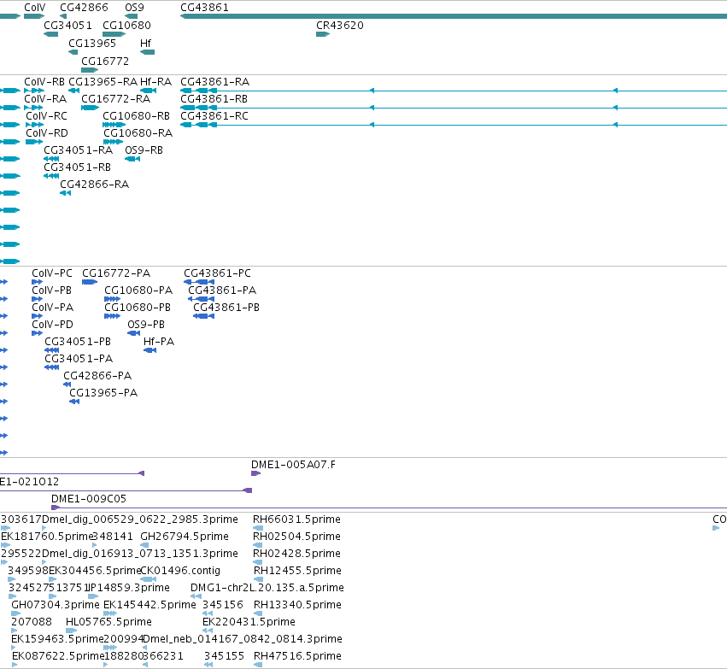Select the ColV-PC protein feature
This screenshot has width=727, height=669.
[37, 282]
